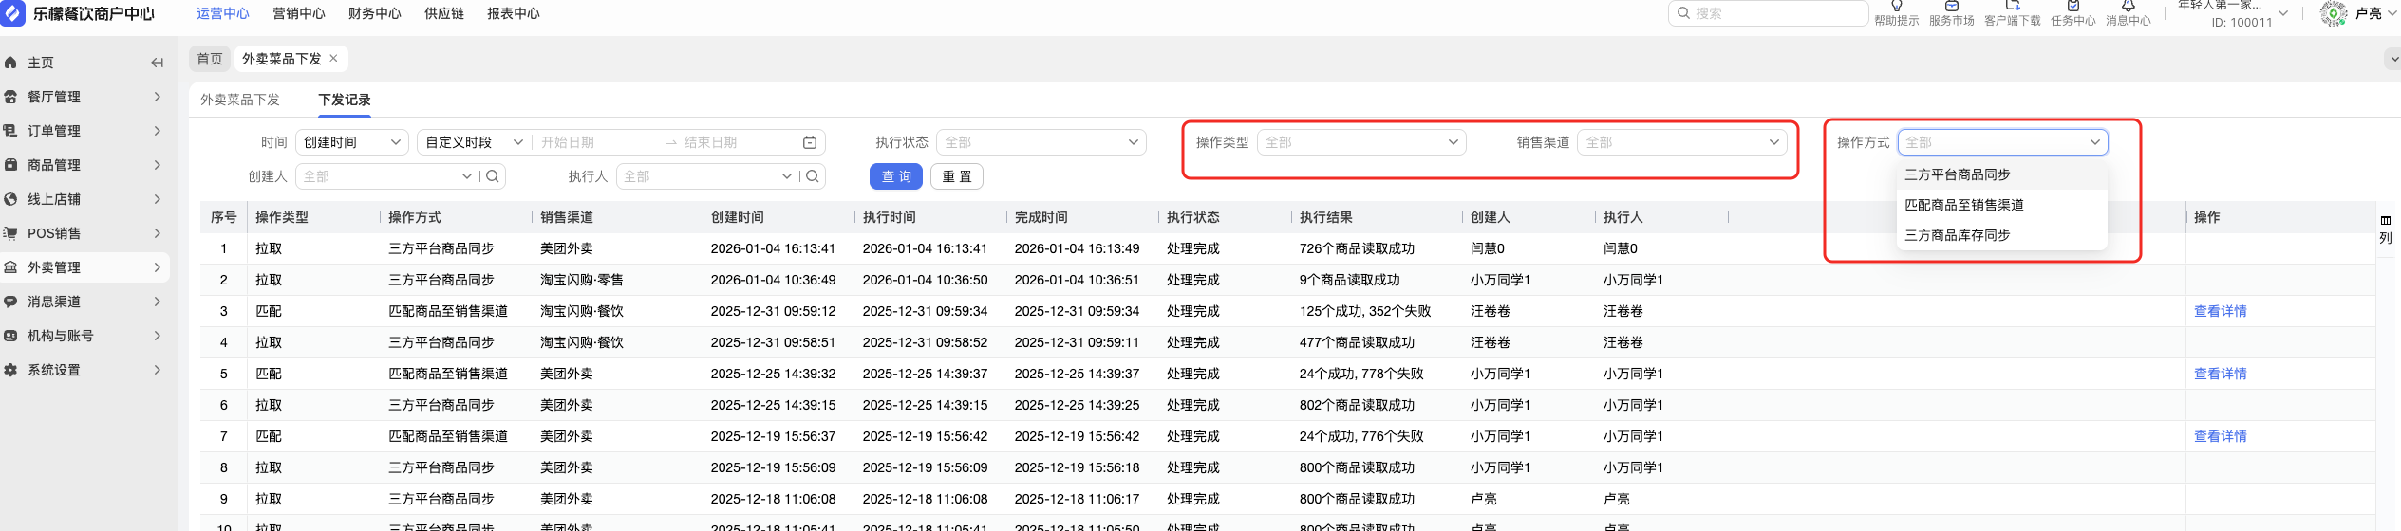The width and height of the screenshot is (2401, 531).
Task: Click the search icon beside 创建人 field
Action: tap(493, 176)
